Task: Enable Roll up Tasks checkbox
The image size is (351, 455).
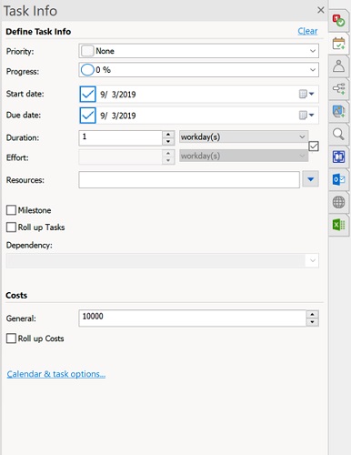Action: [x=11, y=227]
